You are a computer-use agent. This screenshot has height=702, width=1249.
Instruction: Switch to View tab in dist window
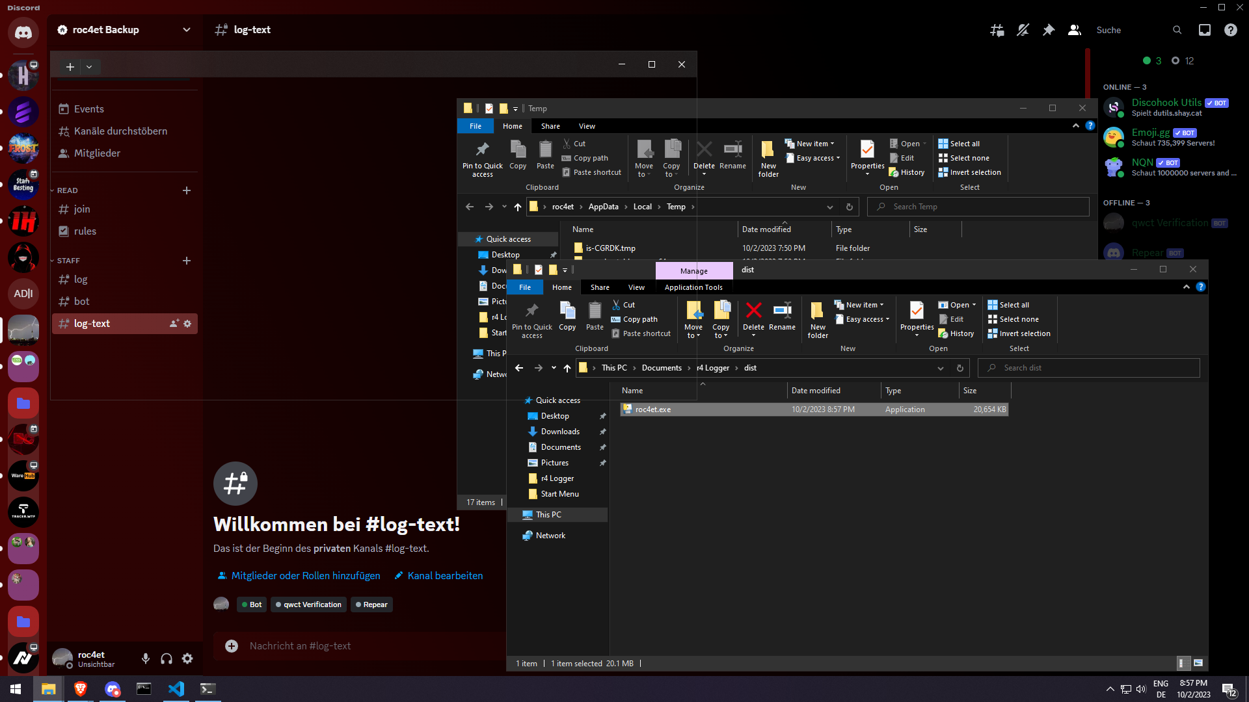[636, 287]
